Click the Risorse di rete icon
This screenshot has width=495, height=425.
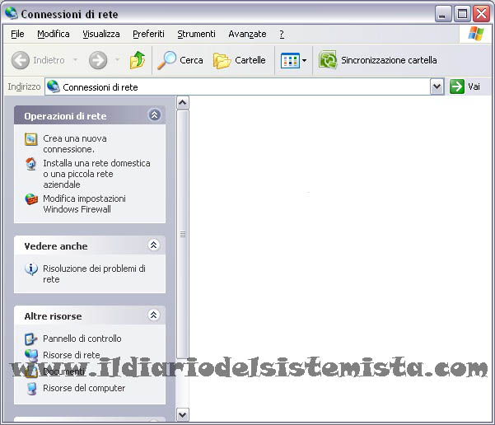click(x=31, y=355)
